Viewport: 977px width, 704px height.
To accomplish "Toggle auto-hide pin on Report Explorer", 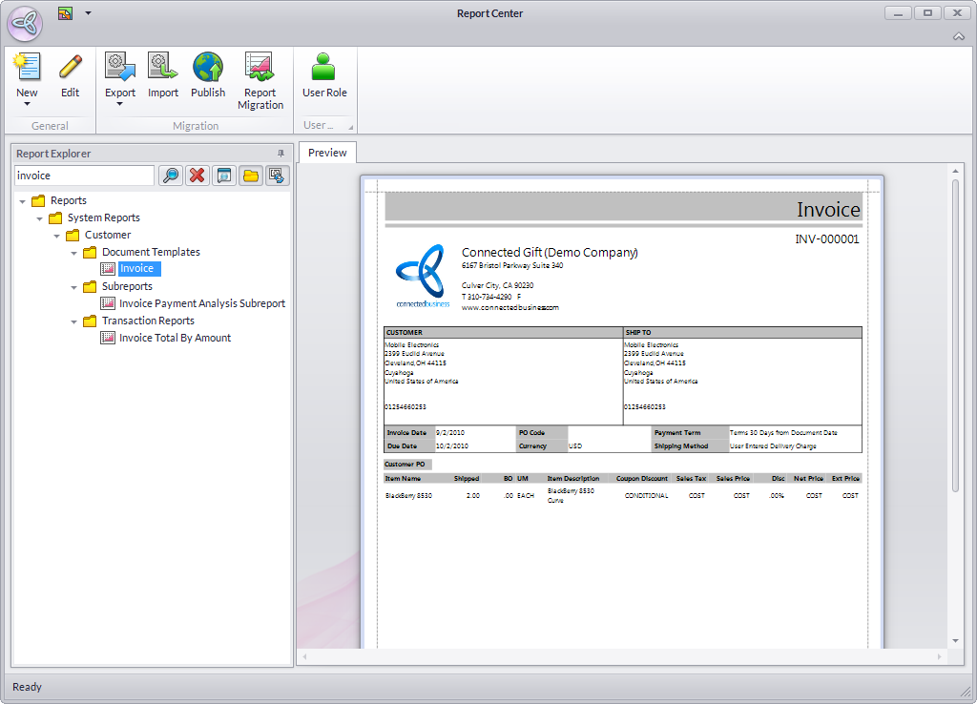I will point(281,154).
